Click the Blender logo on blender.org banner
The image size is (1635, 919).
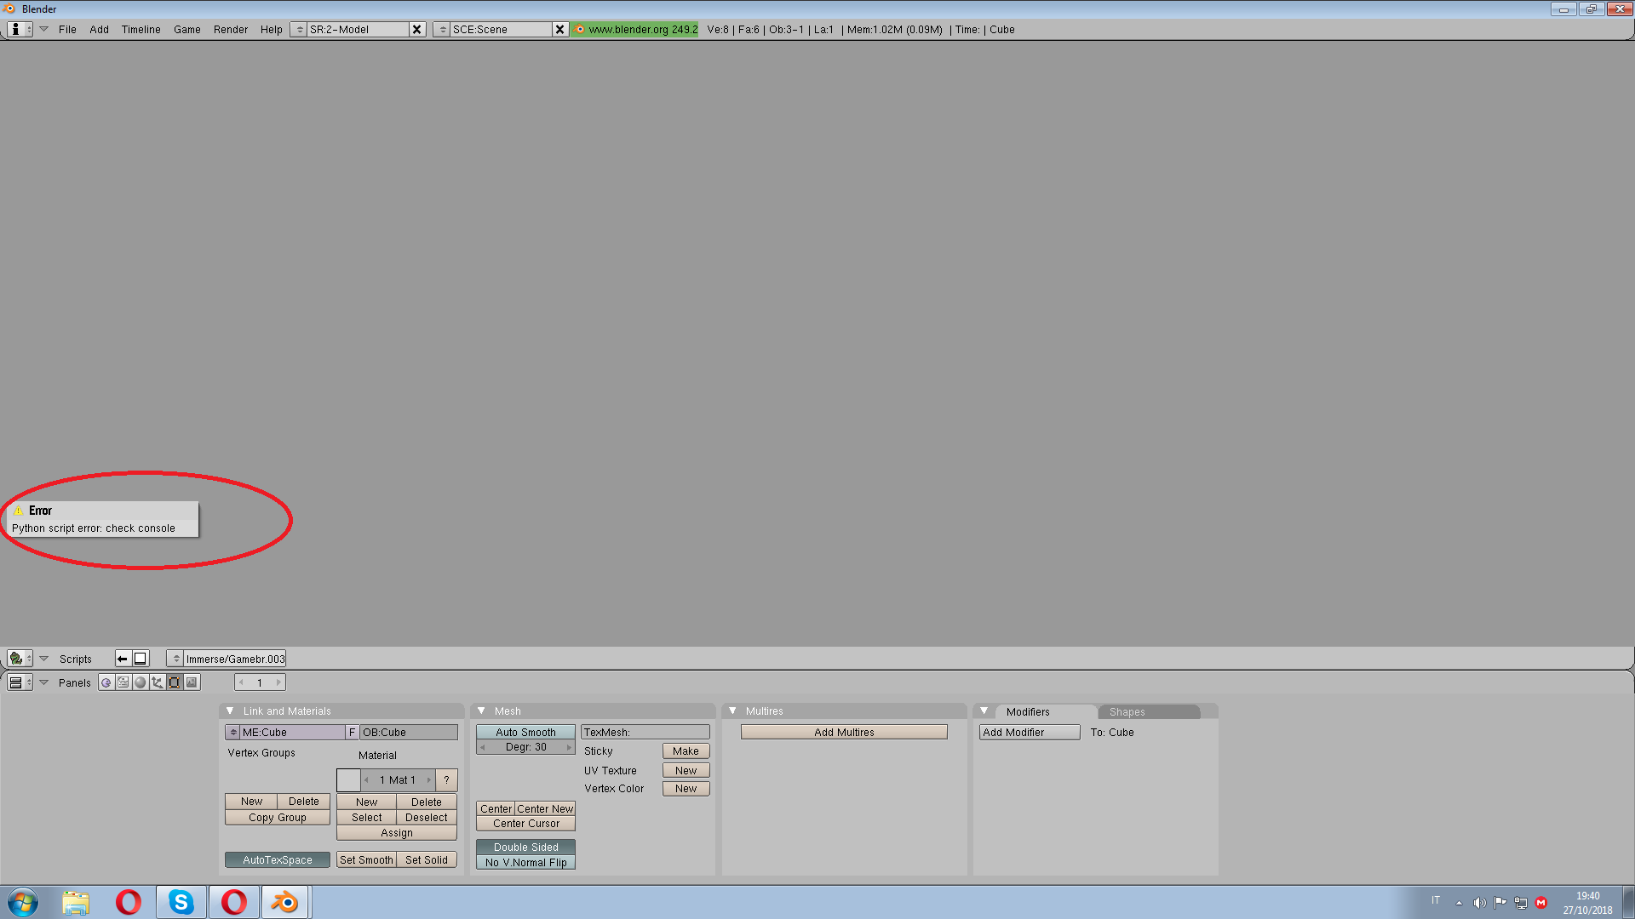580,29
